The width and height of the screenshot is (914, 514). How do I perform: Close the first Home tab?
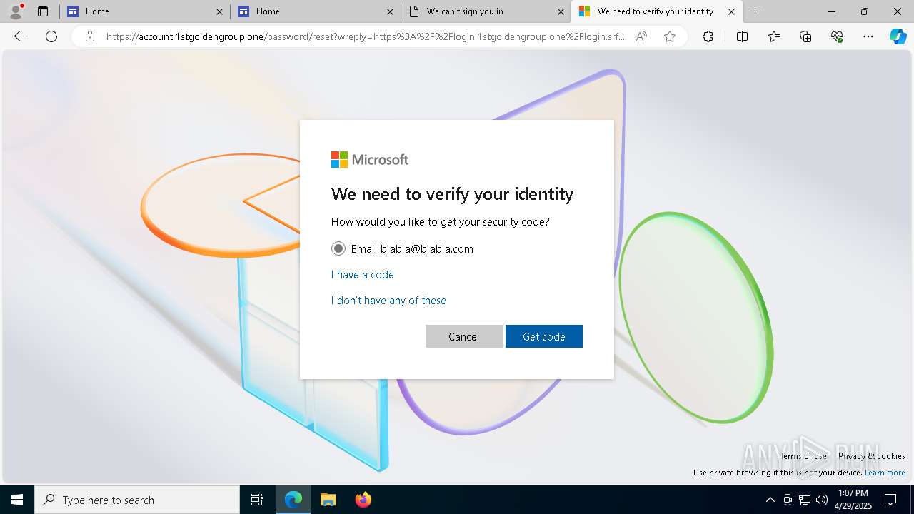[x=219, y=11]
